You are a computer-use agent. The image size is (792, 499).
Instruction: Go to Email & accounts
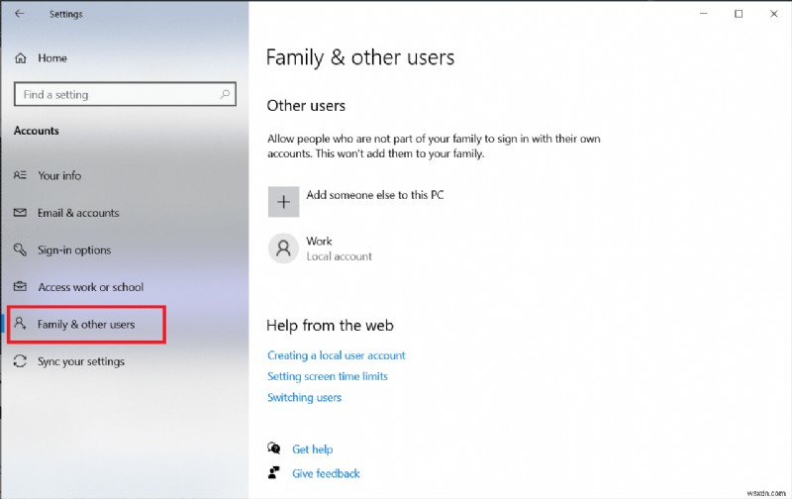77,213
